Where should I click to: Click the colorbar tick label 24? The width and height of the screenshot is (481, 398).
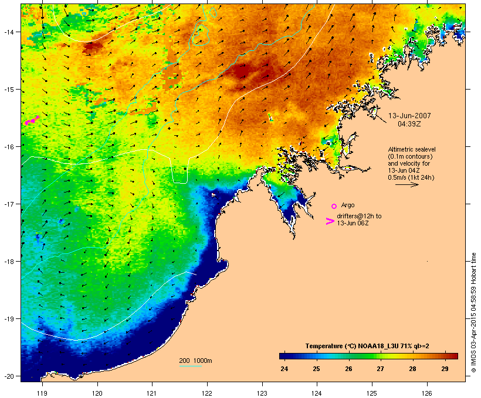284,369
